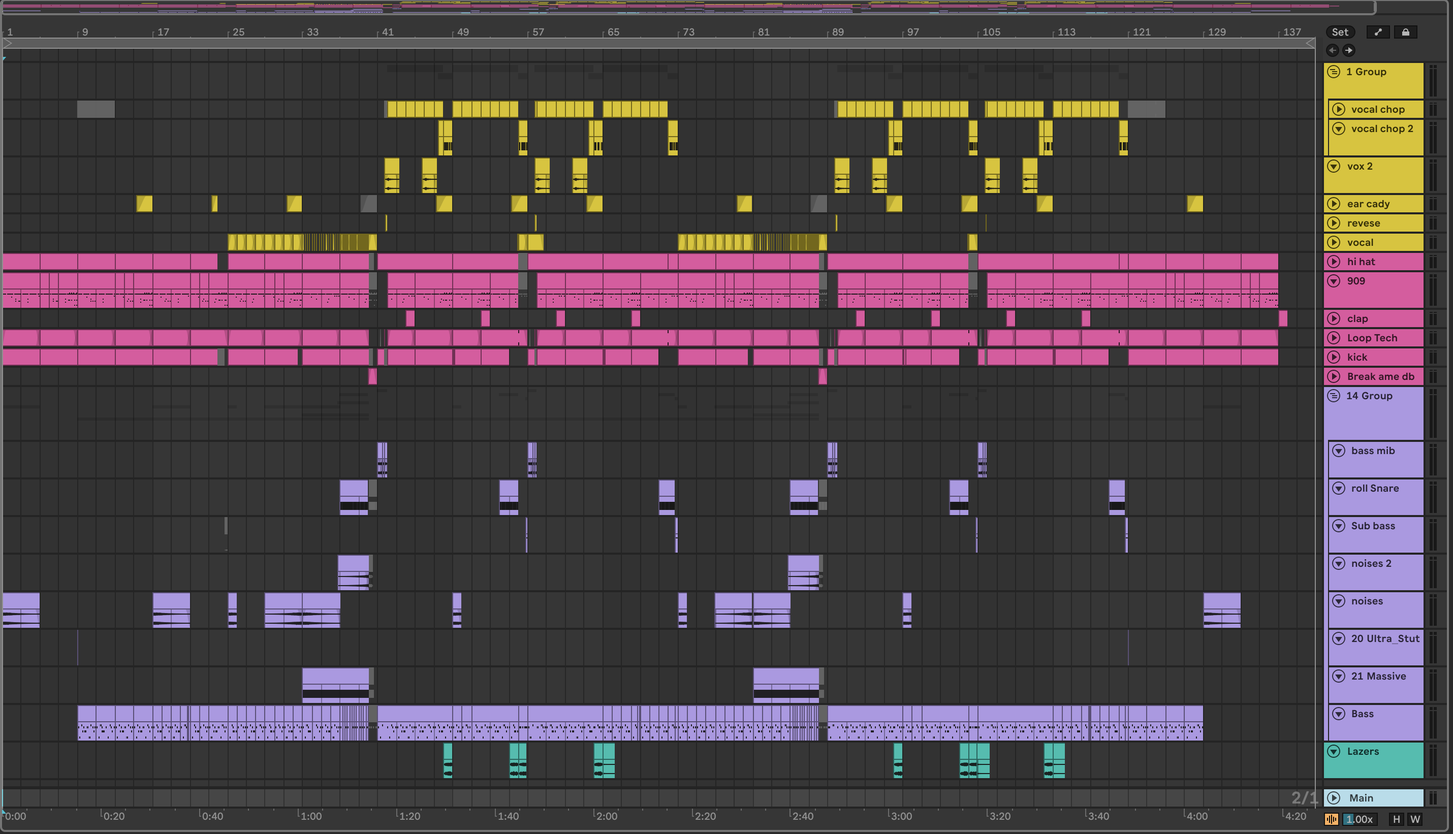Unfold the vocal chop track

coord(1339,109)
